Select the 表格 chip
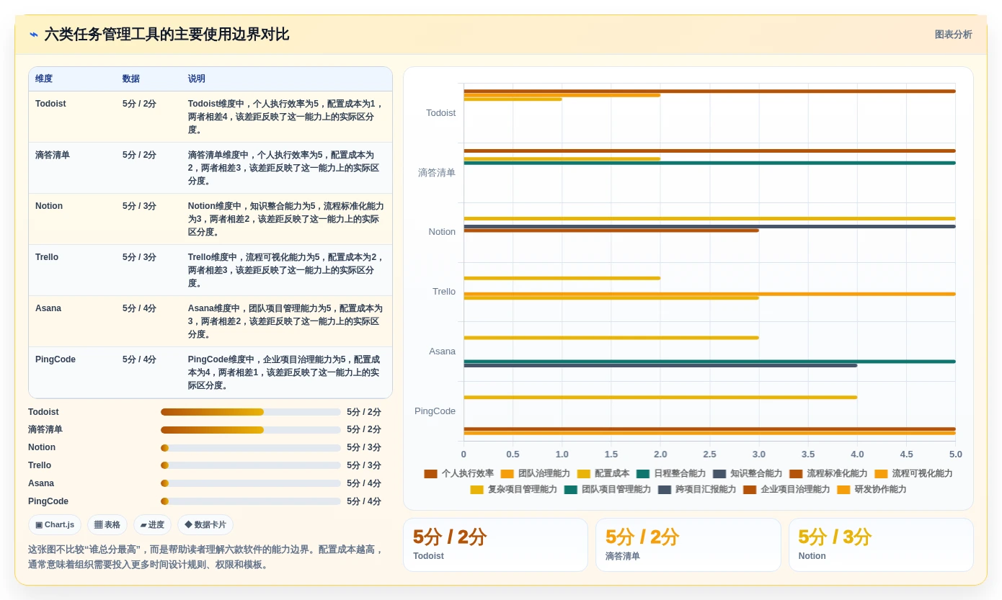1002x600 pixels. 107,525
